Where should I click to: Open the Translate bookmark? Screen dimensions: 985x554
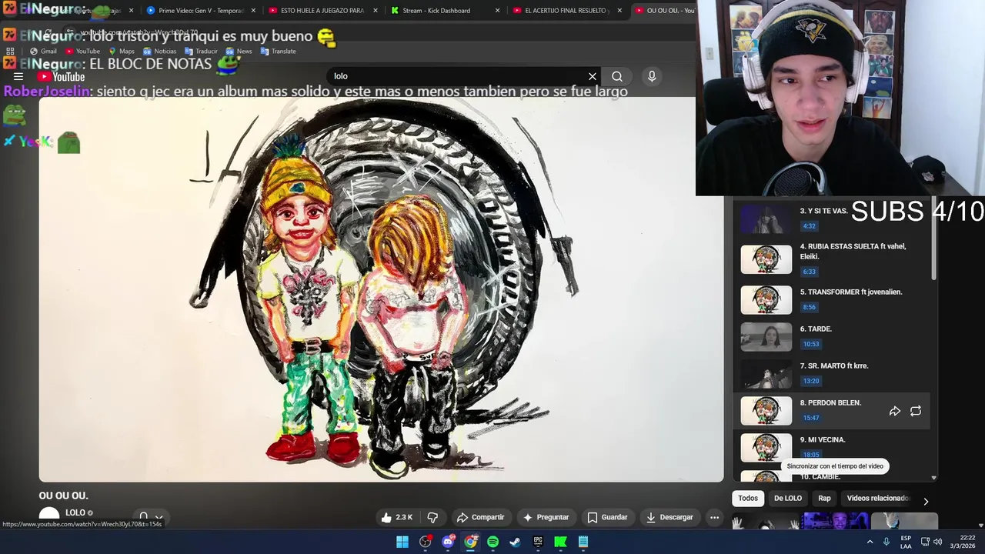pos(278,52)
